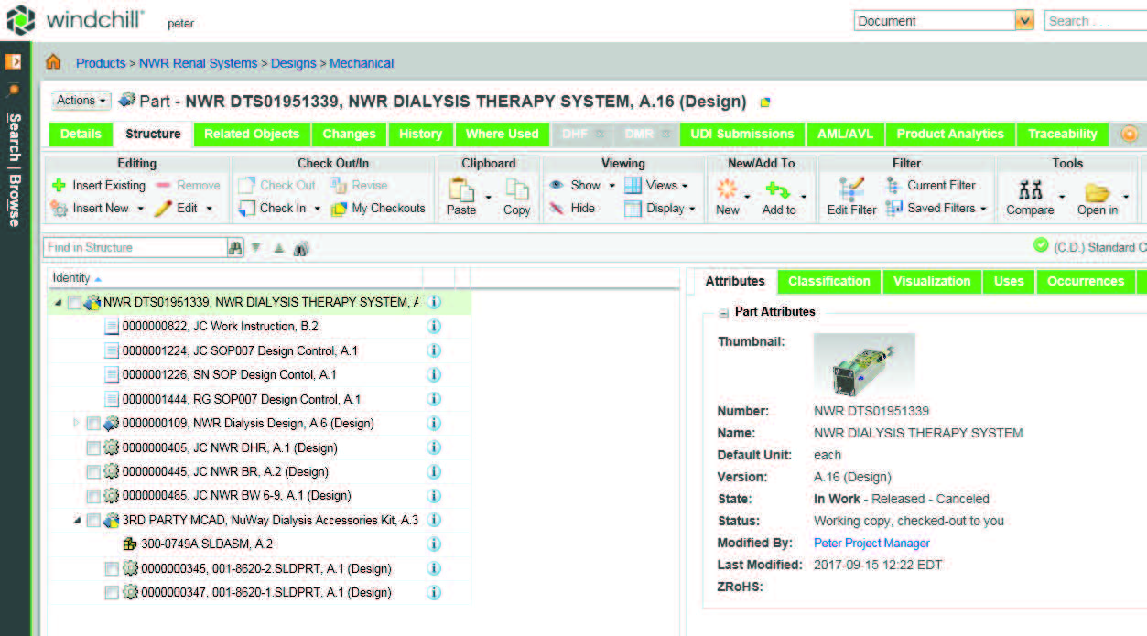Tick checkbox for 0000000345 001-8620-2.SLDPRT

click(x=111, y=568)
